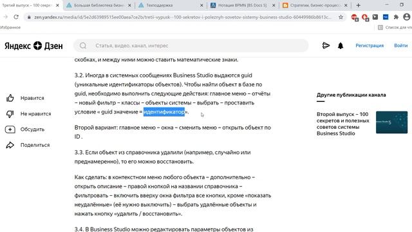Open the Избранное bookmarks item
412x232 pixels.
[10, 27]
